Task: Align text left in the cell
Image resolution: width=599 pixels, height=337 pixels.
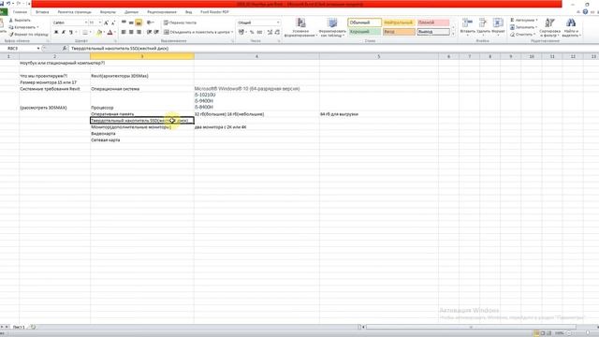Action: click(x=124, y=32)
